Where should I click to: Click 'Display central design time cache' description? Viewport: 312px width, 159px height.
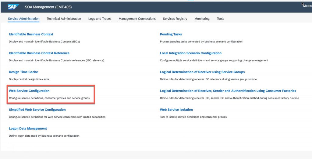29,79
